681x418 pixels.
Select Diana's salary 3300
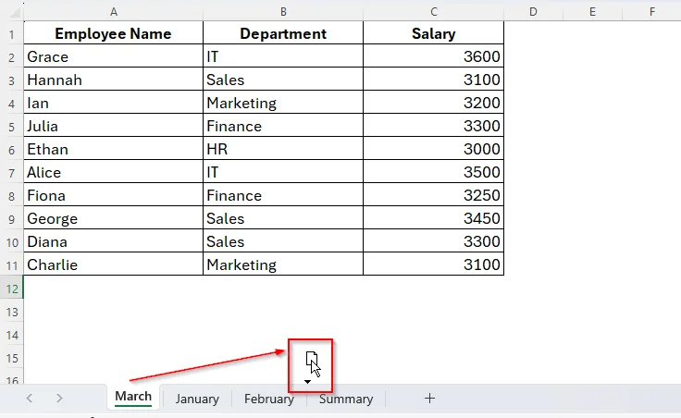pos(433,241)
